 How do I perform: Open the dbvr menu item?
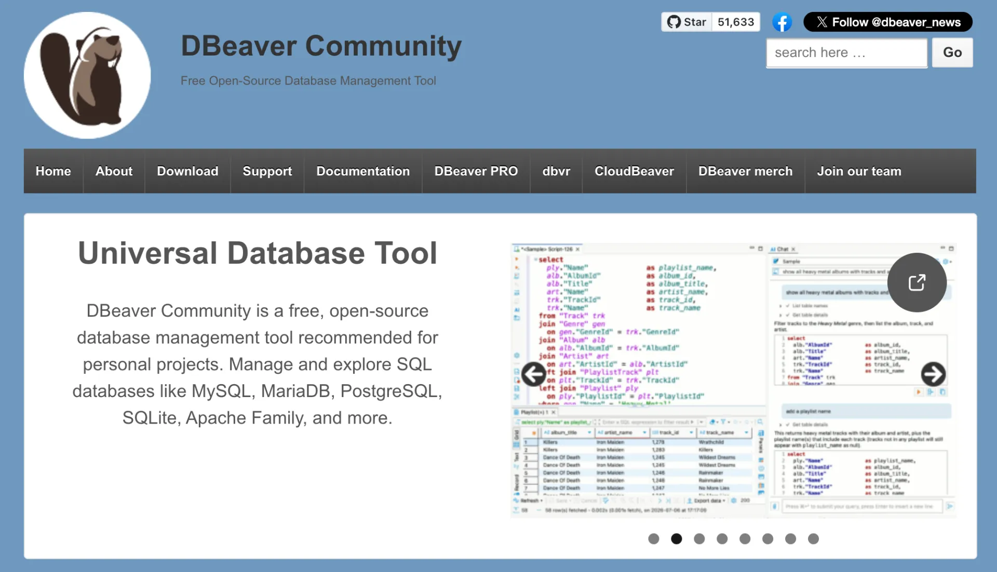coord(556,171)
